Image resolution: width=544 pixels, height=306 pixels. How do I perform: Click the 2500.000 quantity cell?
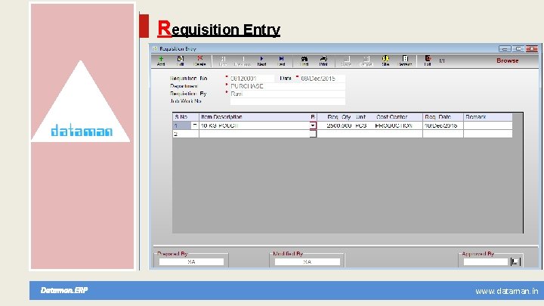pos(335,125)
